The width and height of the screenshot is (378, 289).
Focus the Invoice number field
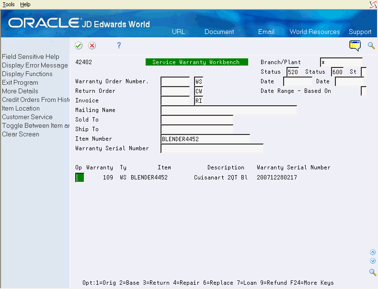[x=175, y=100]
